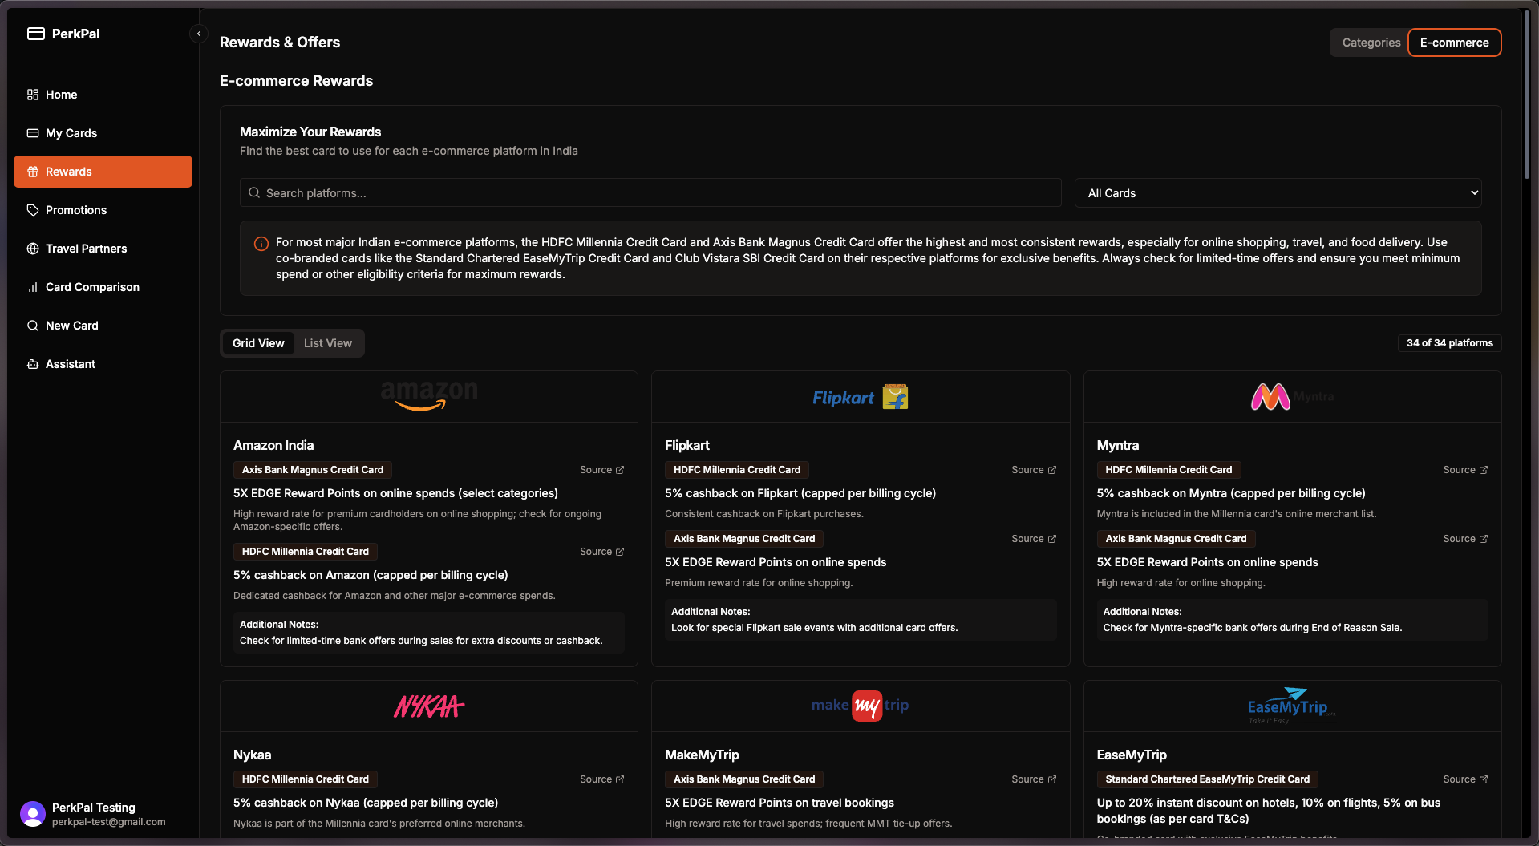Open Travel Partners page

[x=103, y=249]
